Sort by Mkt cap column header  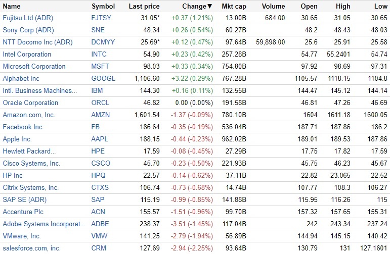pos(234,7)
